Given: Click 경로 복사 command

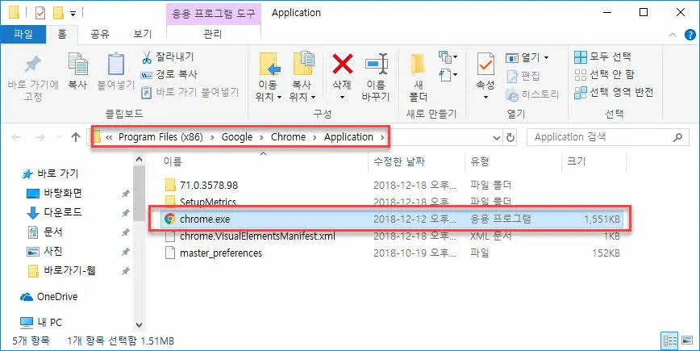Looking at the screenshot, I should pyautogui.click(x=169, y=74).
